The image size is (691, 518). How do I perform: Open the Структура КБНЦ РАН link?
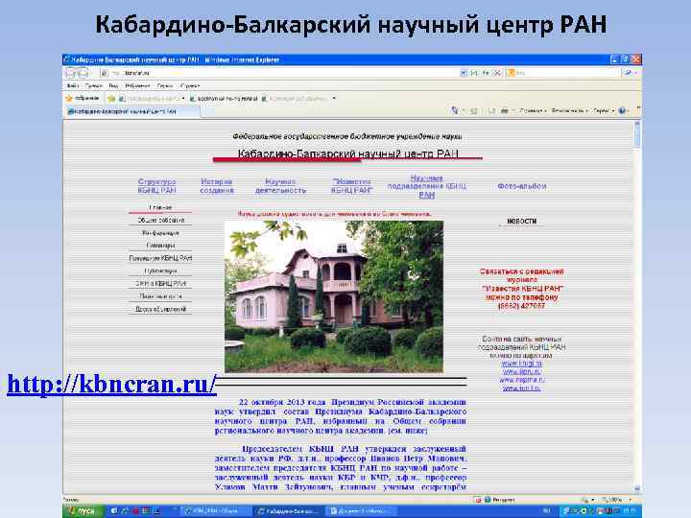pyautogui.click(x=156, y=186)
